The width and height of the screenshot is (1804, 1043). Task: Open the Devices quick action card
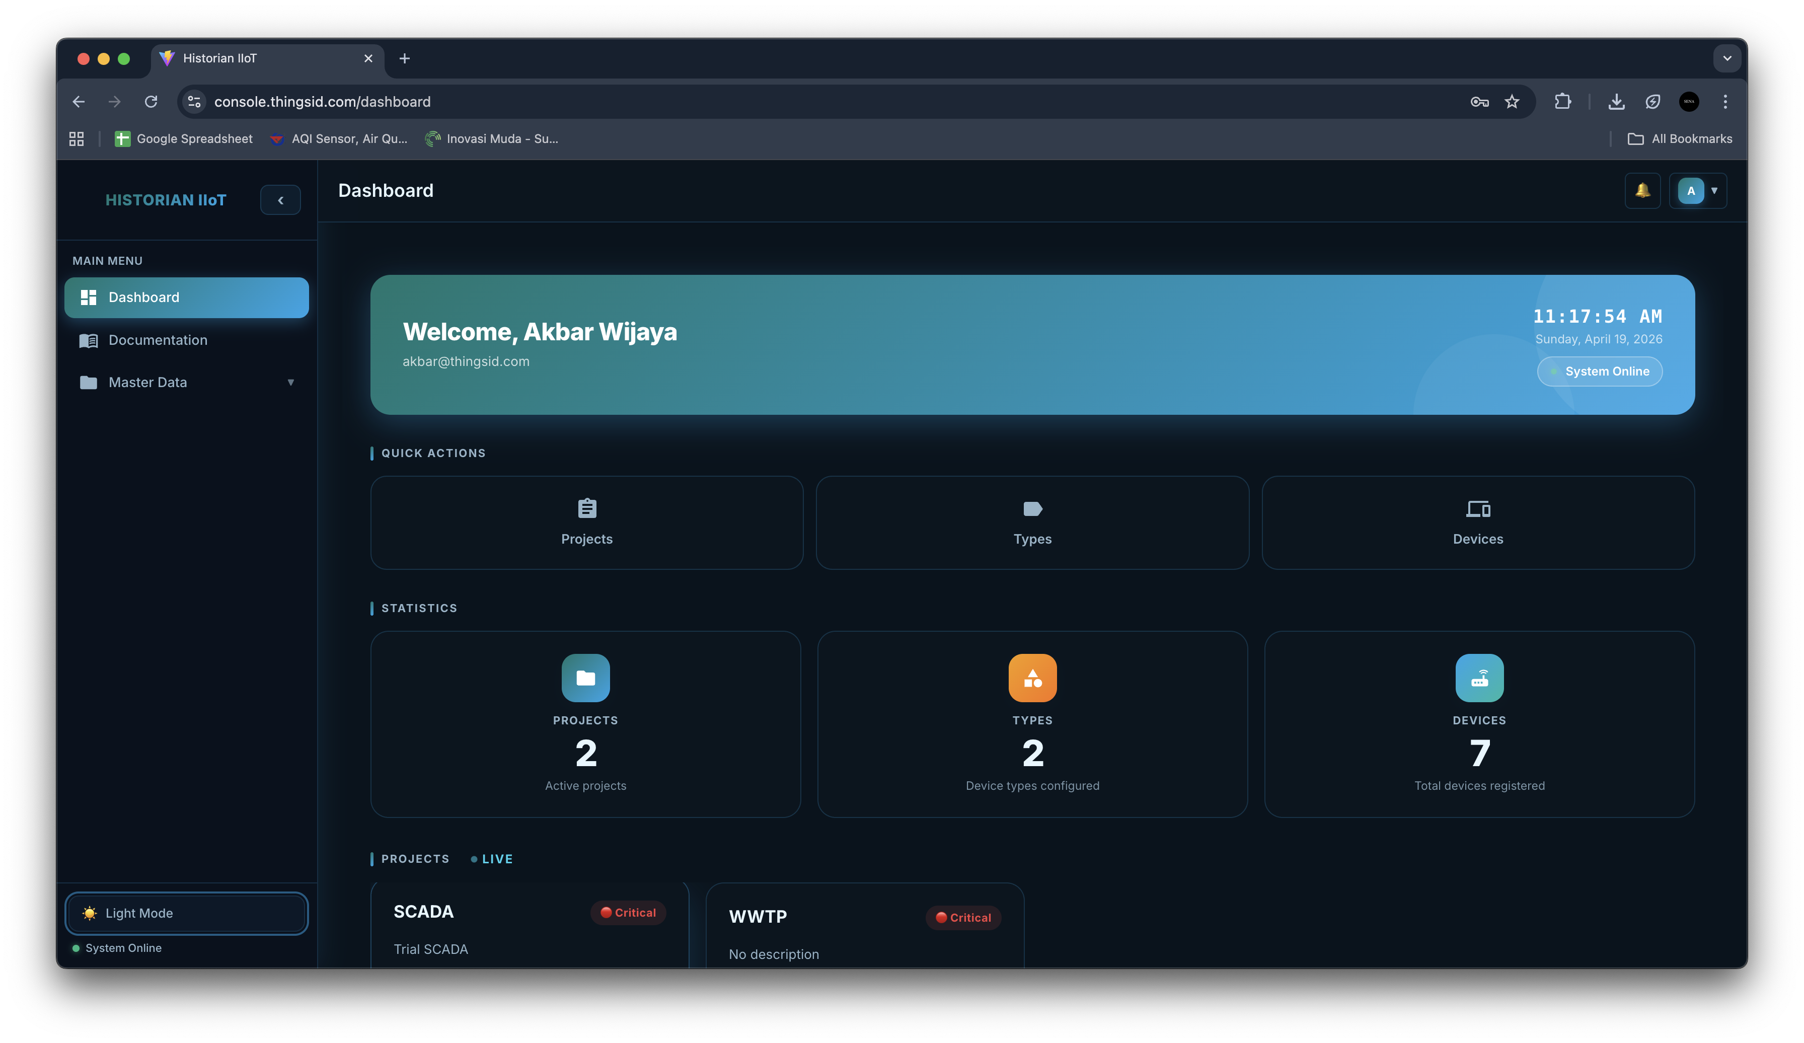pos(1477,523)
